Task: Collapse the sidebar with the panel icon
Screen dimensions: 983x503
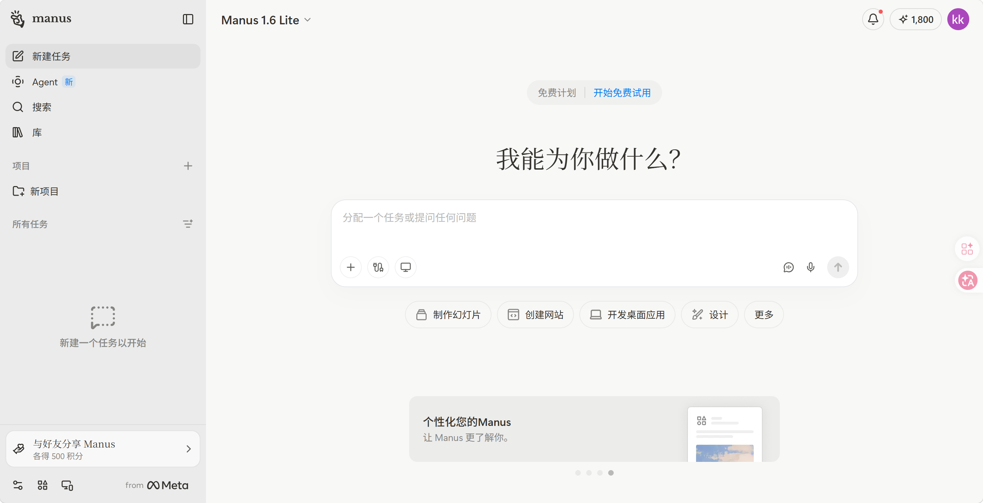Action: click(188, 19)
